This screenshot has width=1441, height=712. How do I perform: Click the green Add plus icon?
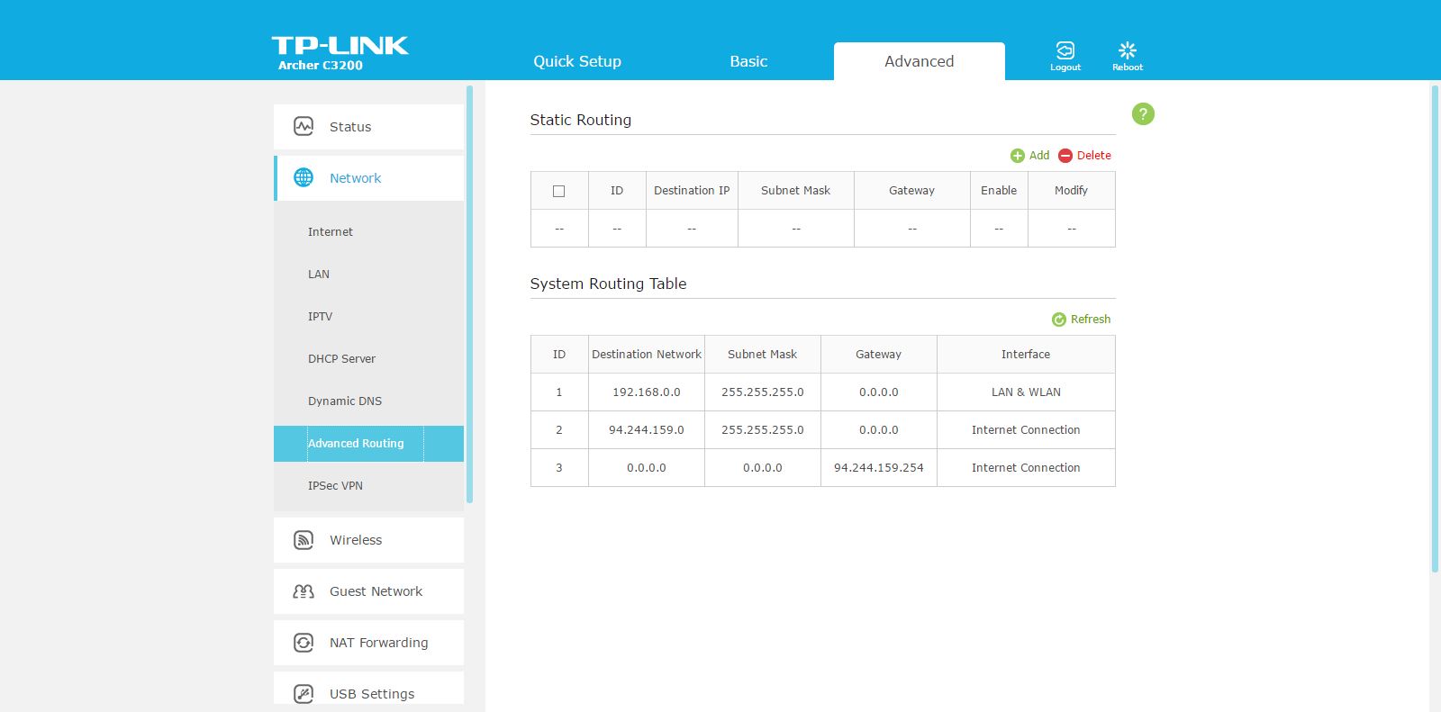[1018, 156]
